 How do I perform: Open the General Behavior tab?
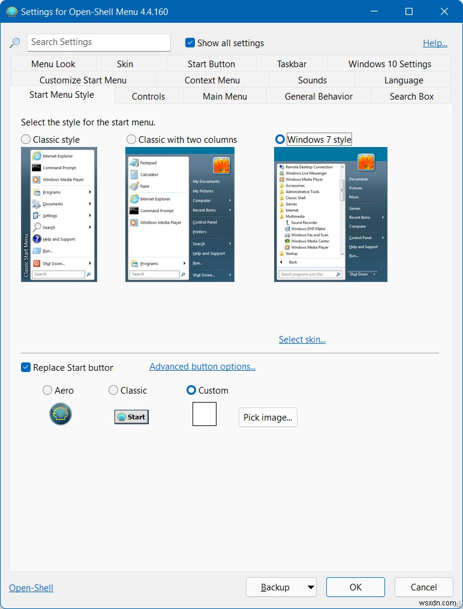pyautogui.click(x=318, y=97)
